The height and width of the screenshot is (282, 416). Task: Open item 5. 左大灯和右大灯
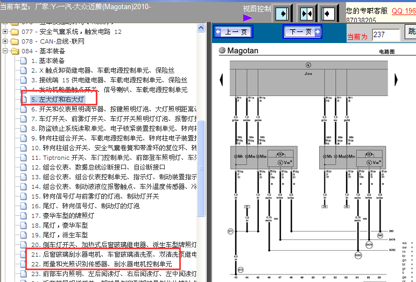click(x=58, y=100)
